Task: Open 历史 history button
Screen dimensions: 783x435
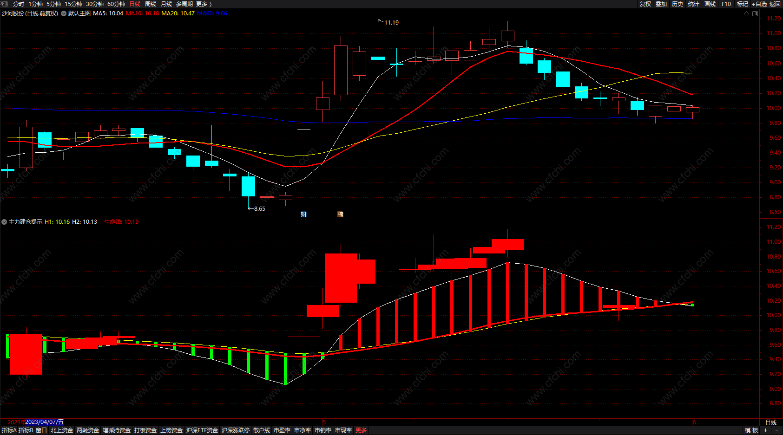Action: click(x=678, y=4)
